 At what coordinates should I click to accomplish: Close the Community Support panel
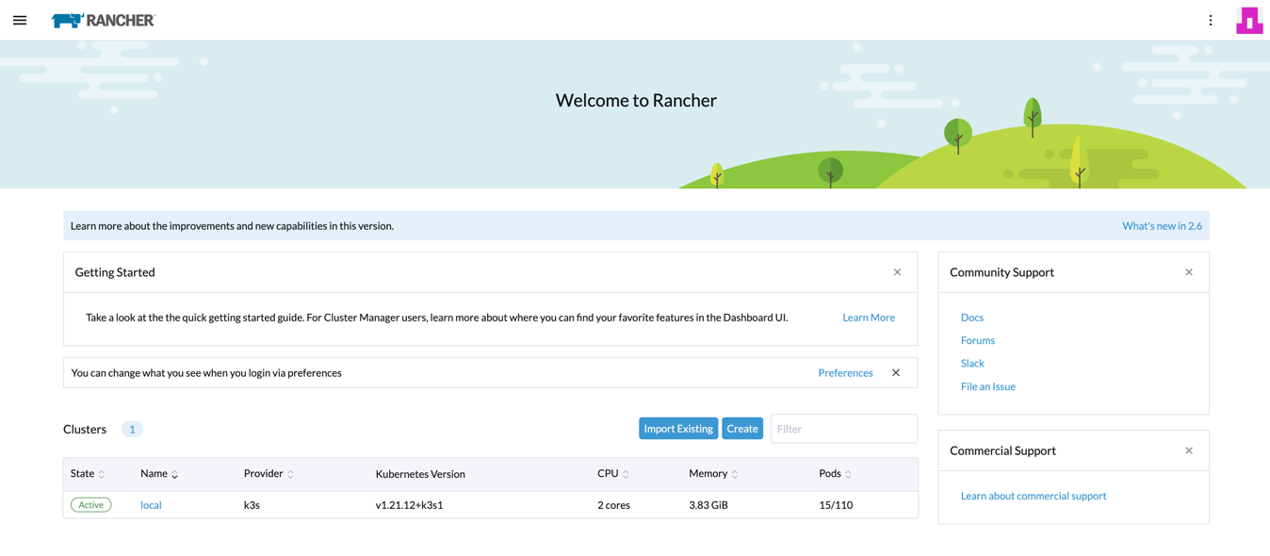[1189, 272]
